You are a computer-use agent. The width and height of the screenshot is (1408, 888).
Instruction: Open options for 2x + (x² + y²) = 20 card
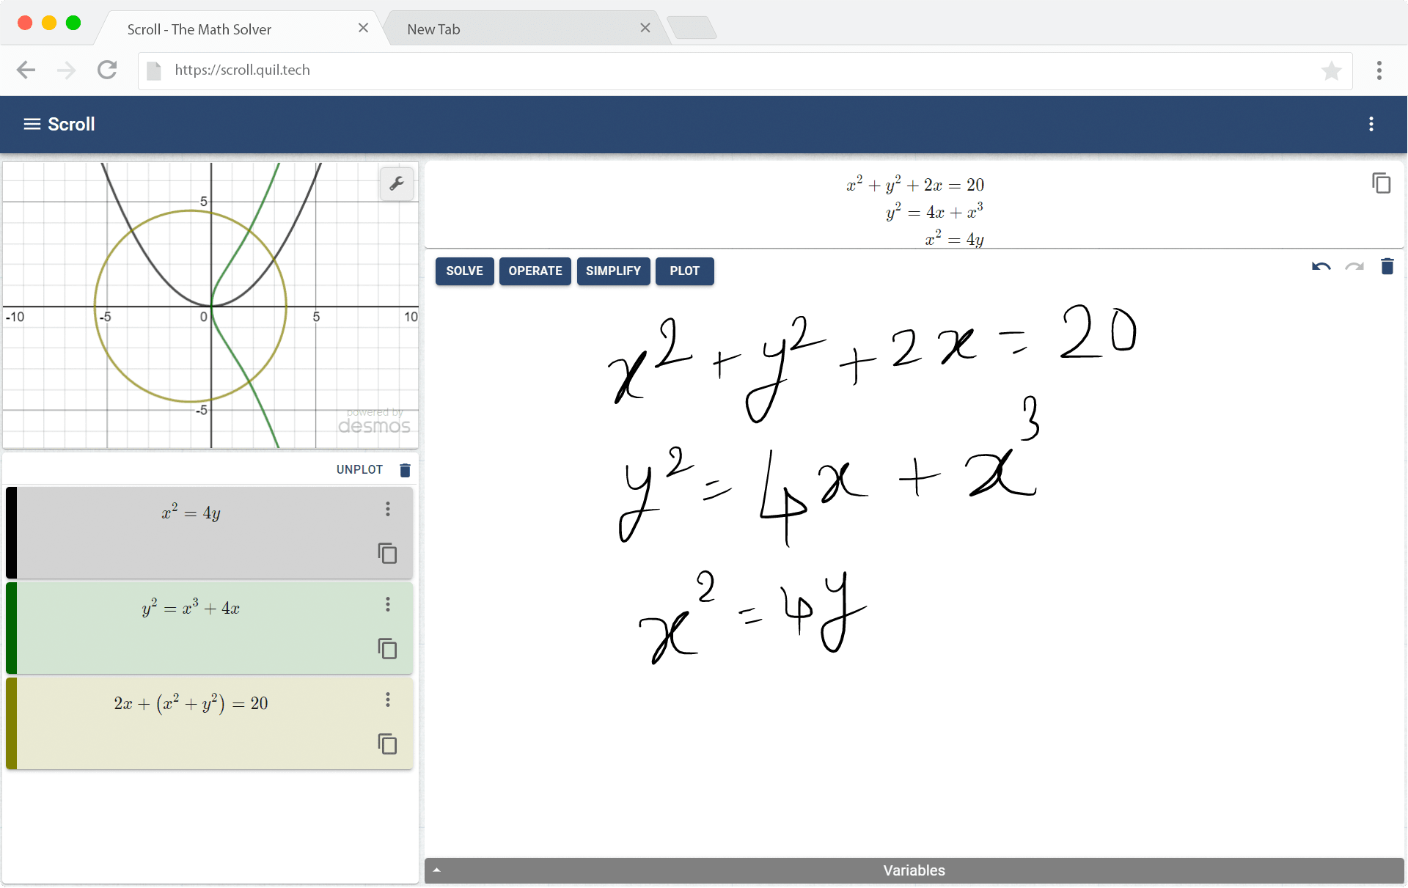click(x=388, y=700)
